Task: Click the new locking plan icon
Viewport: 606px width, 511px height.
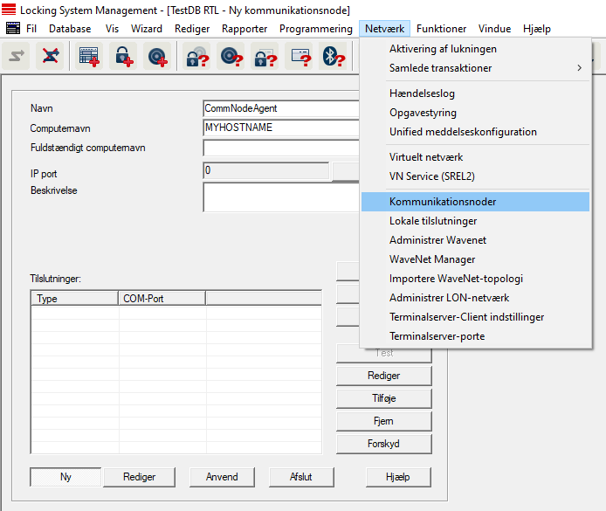Action: point(90,57)
